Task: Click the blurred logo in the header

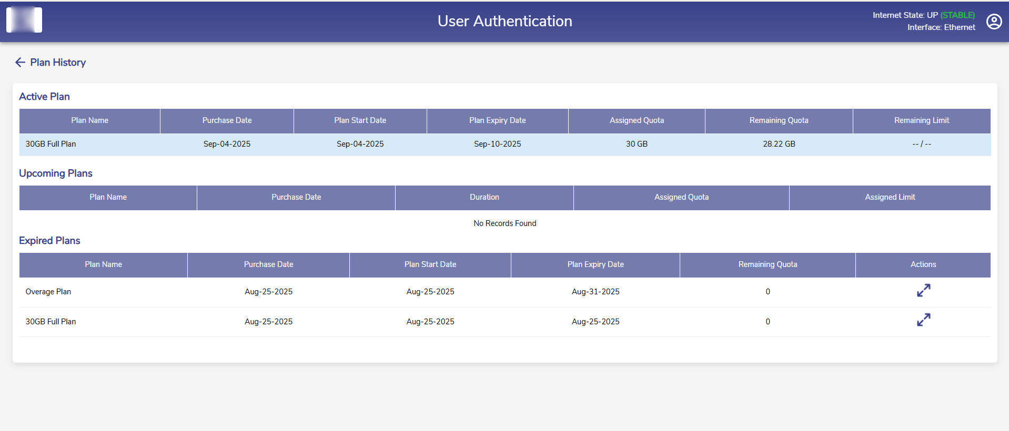Action: 24,20
